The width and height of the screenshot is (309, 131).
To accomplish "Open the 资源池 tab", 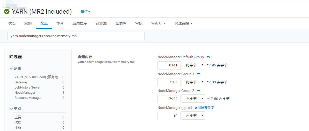I will point(101,23).
